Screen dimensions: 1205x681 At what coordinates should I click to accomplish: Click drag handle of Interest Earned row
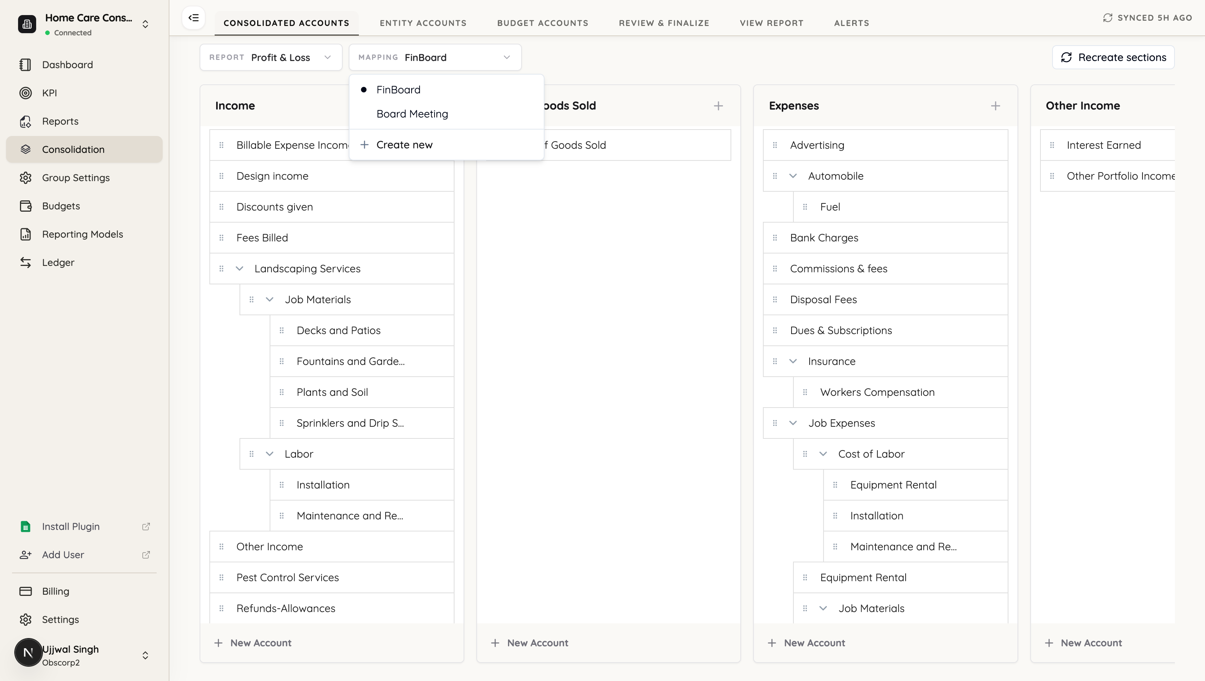click(1052, 145)
